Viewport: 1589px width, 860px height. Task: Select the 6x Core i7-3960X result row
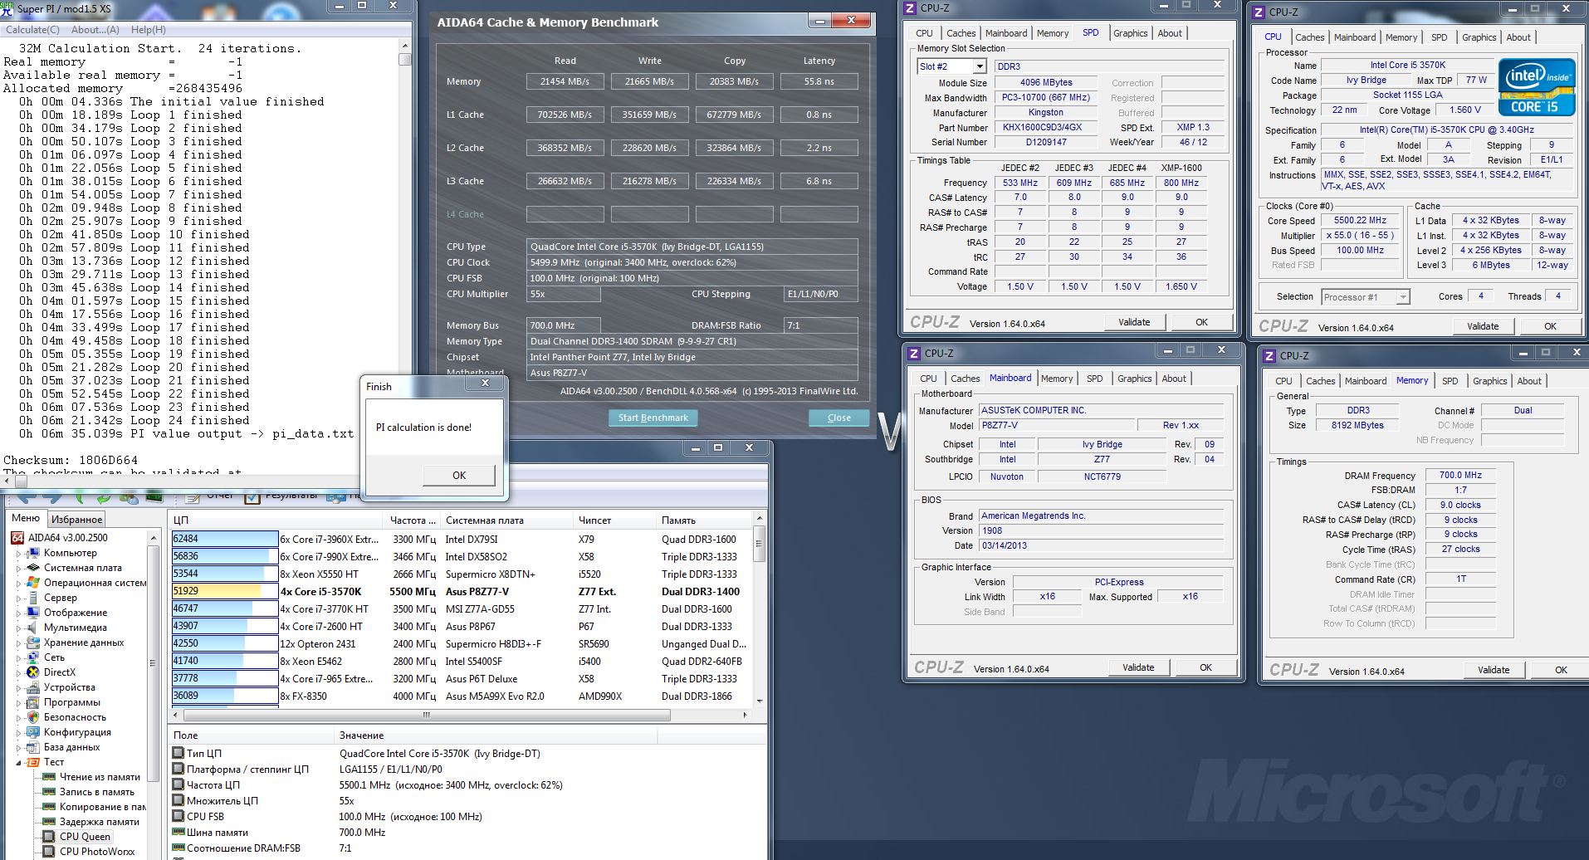point(460,540)
